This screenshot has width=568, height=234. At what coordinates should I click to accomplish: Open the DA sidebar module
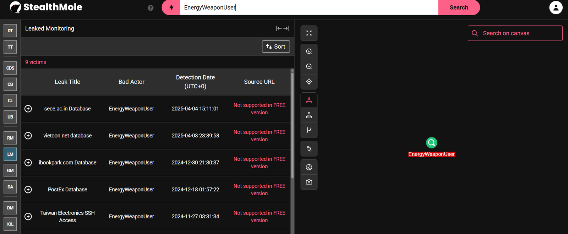pos(10,187)
